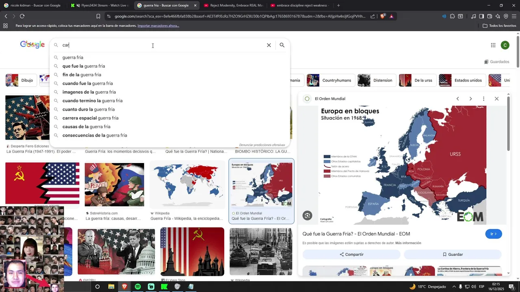
Task: Open the extensions puzzle icon
Action: tap(452, 16)
